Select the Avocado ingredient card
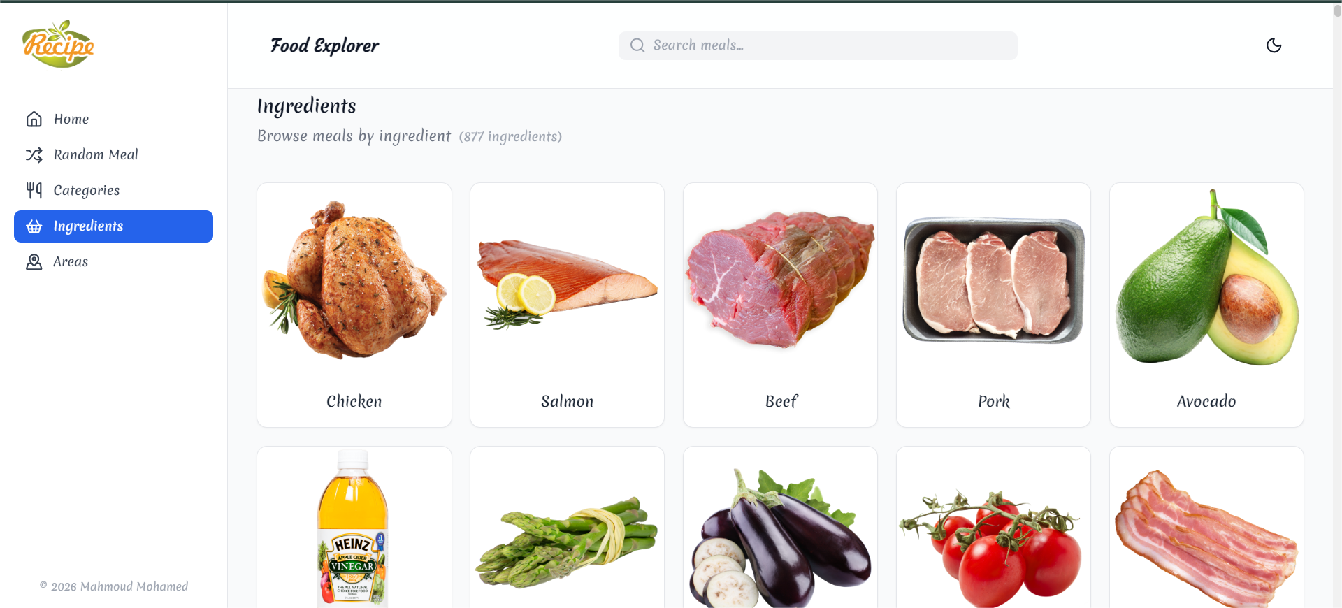Image resolution: width=1342 pixels, height=608 pixels. coord(1206,305)
